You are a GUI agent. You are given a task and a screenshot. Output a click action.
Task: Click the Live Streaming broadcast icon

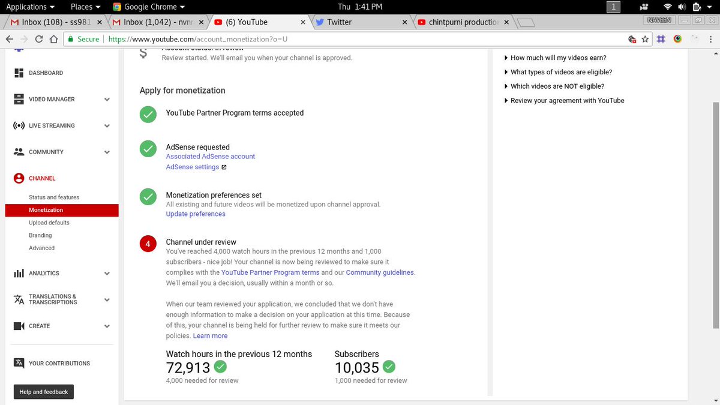click(19, 125)
